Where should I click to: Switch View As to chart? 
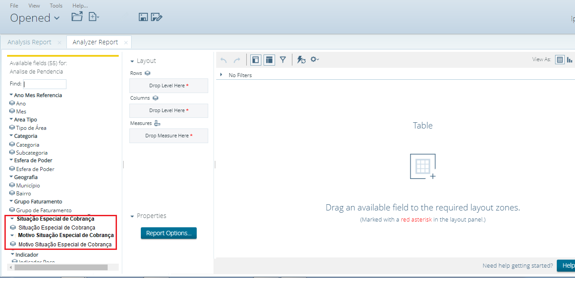pos(571,59)
